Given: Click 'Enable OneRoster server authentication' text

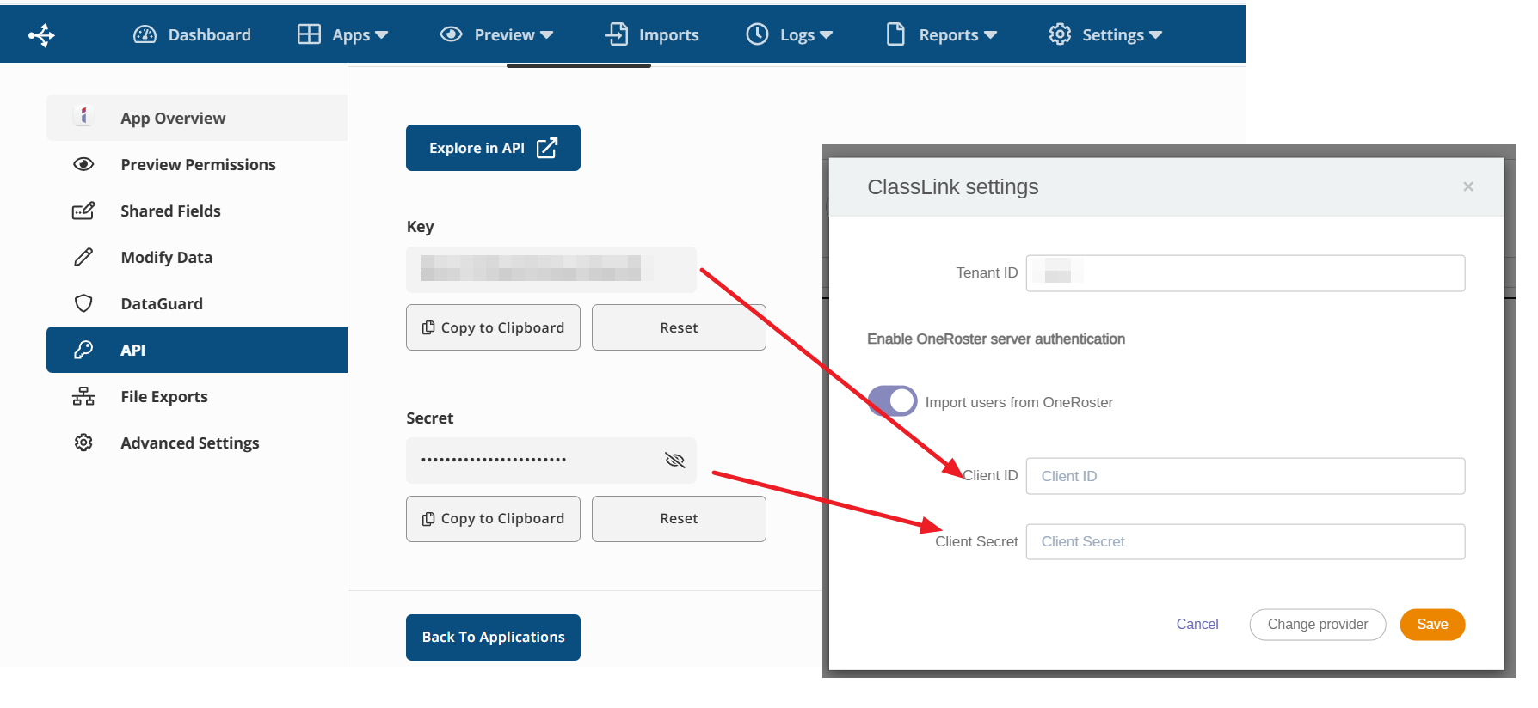Looking at the screenshot, I should (996, 339).
